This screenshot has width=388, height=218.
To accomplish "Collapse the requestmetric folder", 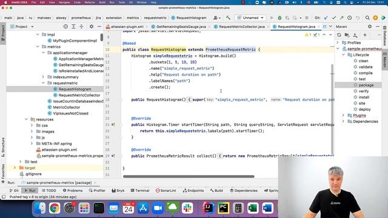I will pos(43,83).
